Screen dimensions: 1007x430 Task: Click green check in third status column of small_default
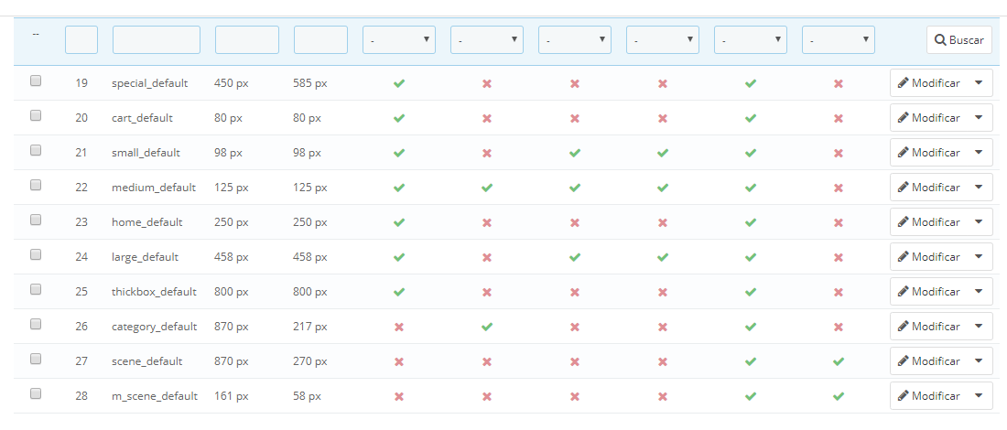pos(575,153)
